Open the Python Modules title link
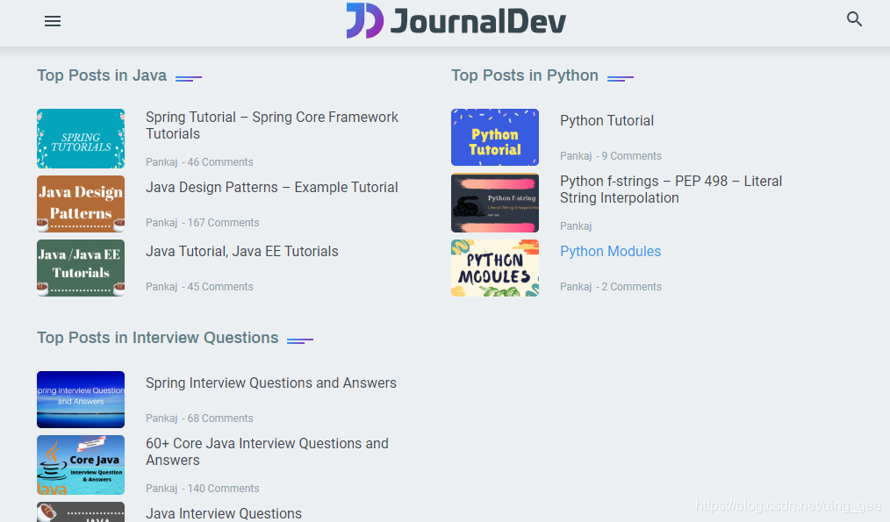Viewport: 890px width, 522px height. point(610,252)
